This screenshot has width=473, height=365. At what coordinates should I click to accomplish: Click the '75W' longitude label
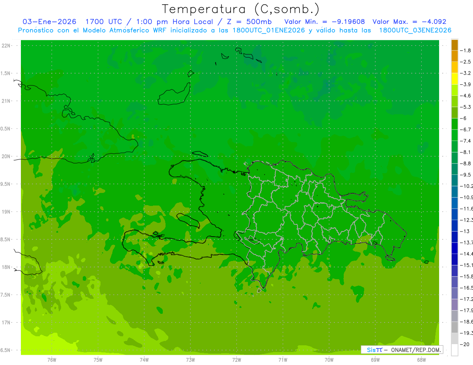98,360
